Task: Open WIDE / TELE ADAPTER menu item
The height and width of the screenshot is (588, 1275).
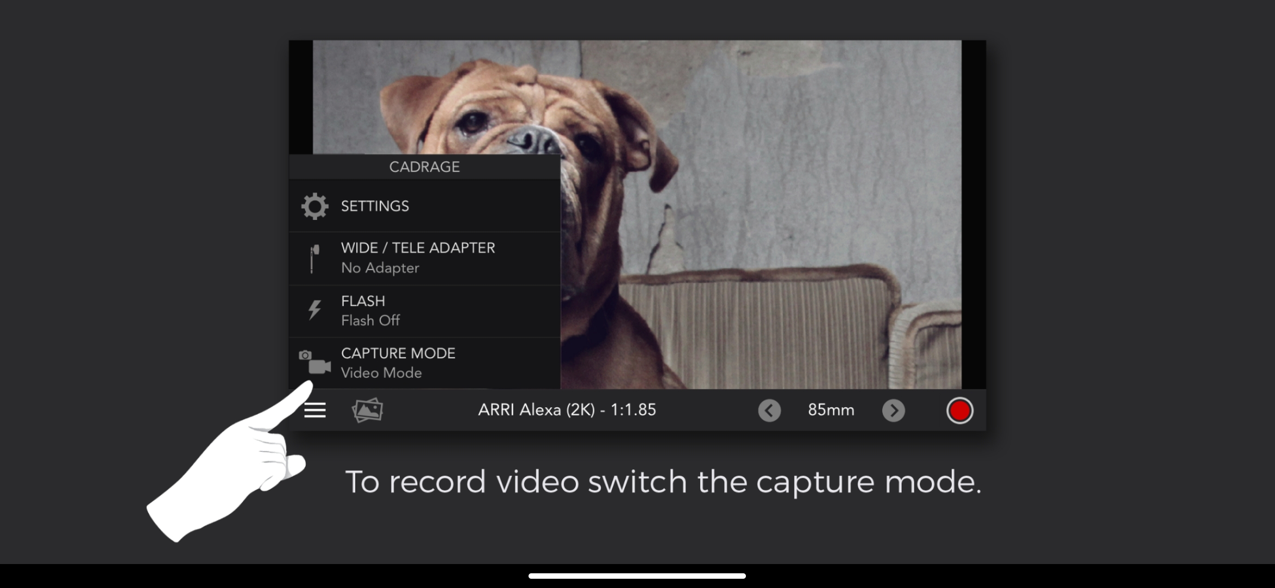Action: click(x=418, y=248)
